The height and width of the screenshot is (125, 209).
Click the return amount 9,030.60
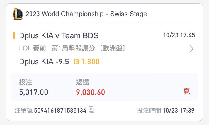point(91,92)
